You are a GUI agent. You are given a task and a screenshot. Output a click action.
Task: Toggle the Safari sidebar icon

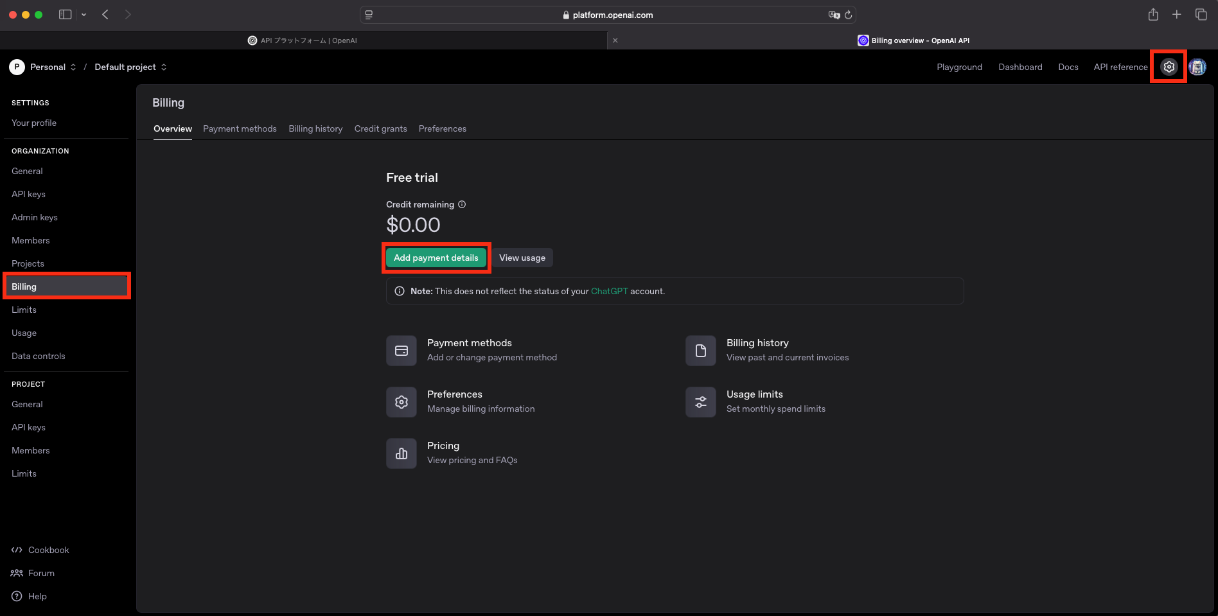(65, 15)
